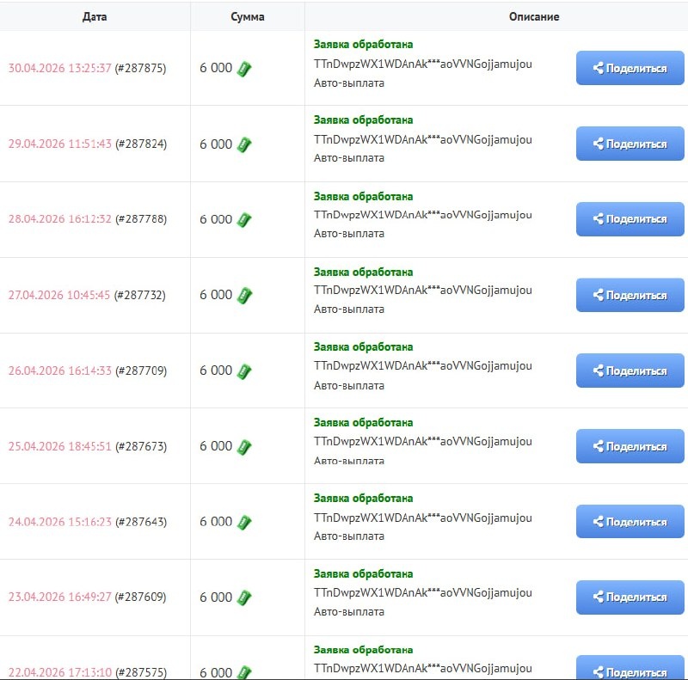The image size is (688, 680).
Task: Click 'Авто-выплата' label in row #287788
Action: [x=349, y=233]
